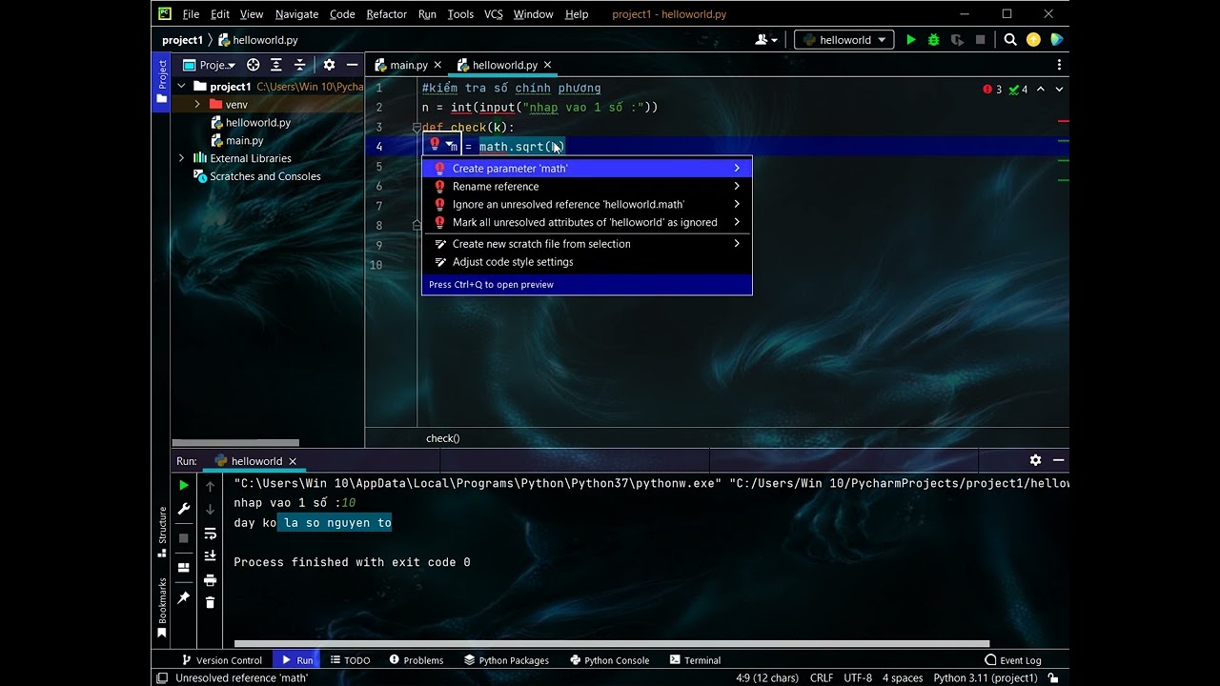The width and height of the screenshot is (1220, 686).
Task: Choose Mark all unresolved attributes as ignored
Action: (586, 222)
